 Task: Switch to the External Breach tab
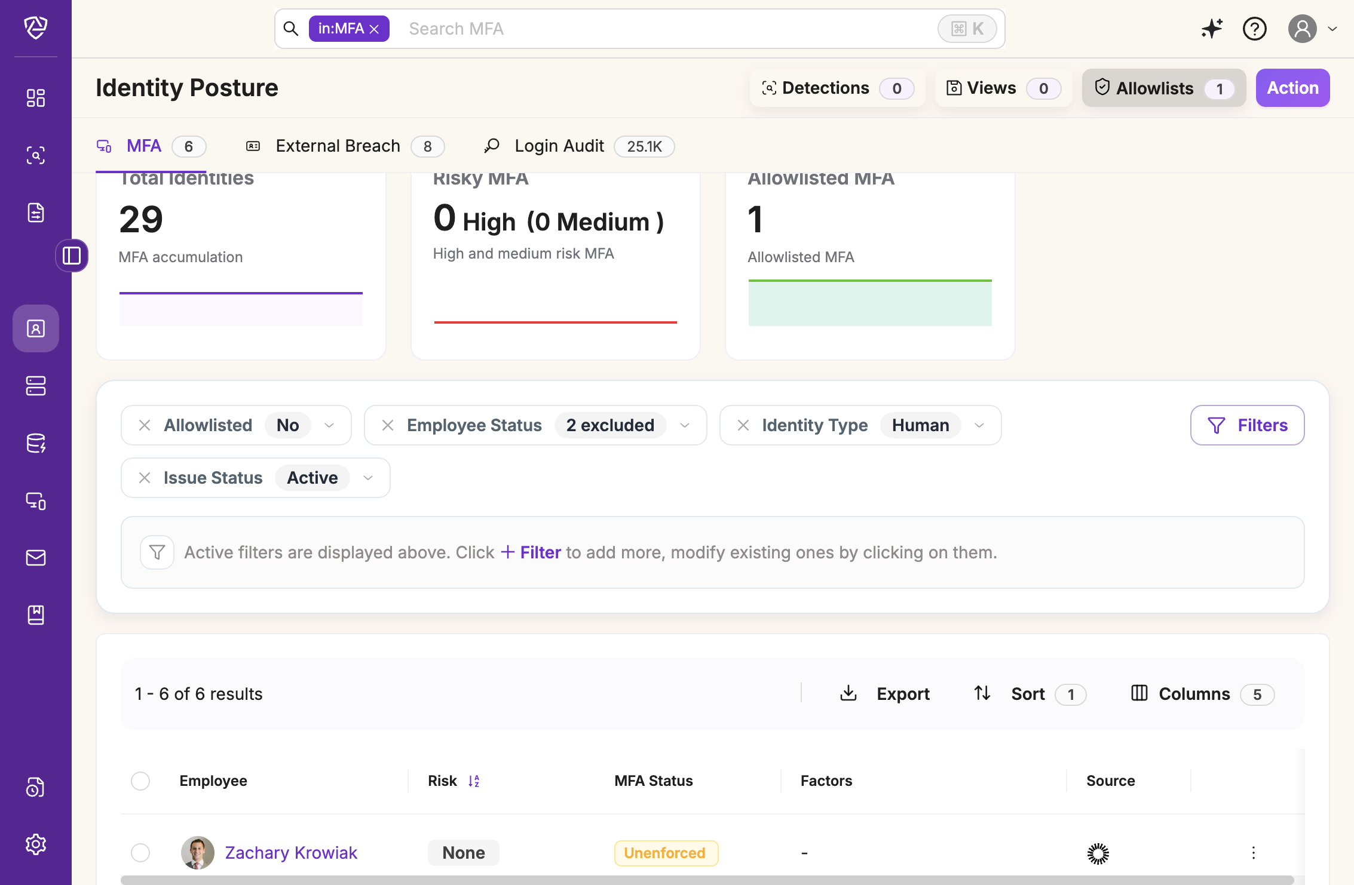coord(338,146)
